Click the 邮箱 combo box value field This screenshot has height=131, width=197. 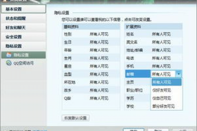163,74
